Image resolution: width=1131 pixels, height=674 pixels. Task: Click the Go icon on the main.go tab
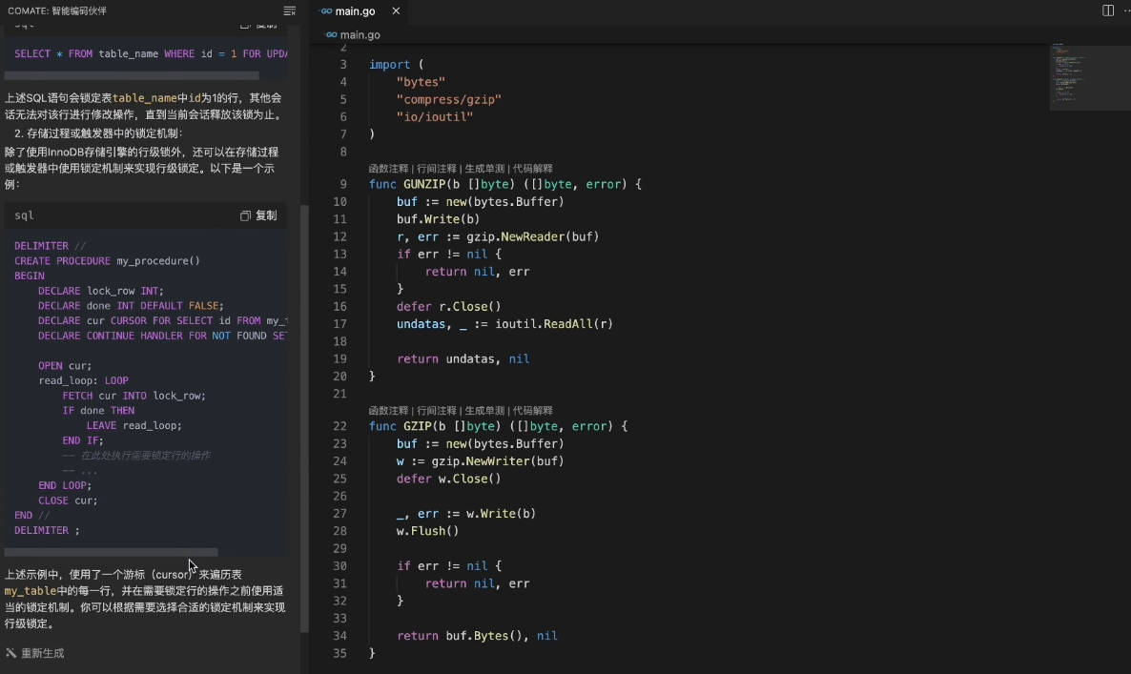326,11
